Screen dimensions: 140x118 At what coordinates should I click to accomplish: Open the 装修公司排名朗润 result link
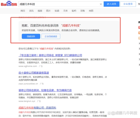45,90
